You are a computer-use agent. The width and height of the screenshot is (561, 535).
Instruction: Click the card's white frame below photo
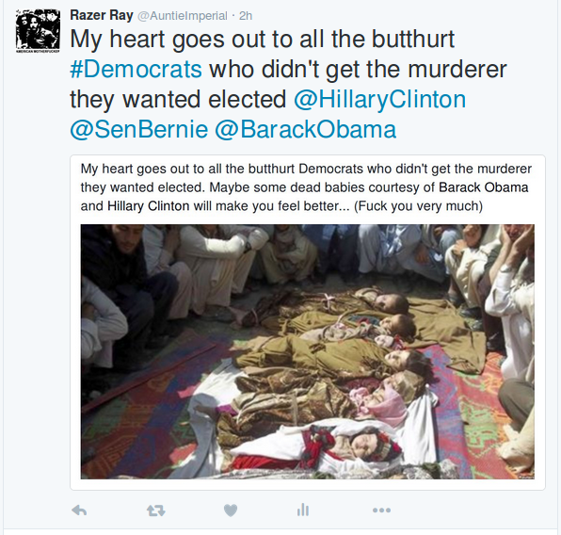[x=308, y=484]
